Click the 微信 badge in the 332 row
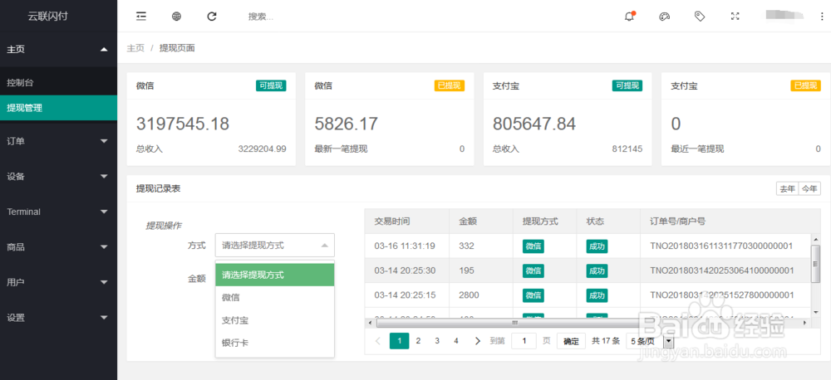This screenshot has height=380, width=831. pyautogui.click(x=534, y=246)
